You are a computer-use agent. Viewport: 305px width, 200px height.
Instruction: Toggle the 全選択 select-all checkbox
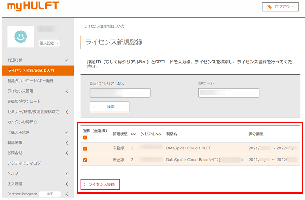coord(85,137)
